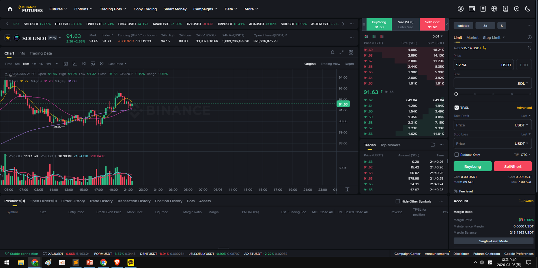
Task: Open KakaoTalk from the taskbar
Action: tap(131, 263)
